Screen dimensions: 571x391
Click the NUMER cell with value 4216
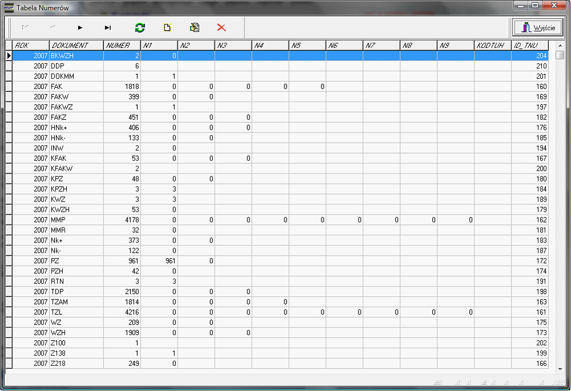[x=122, y=312]
